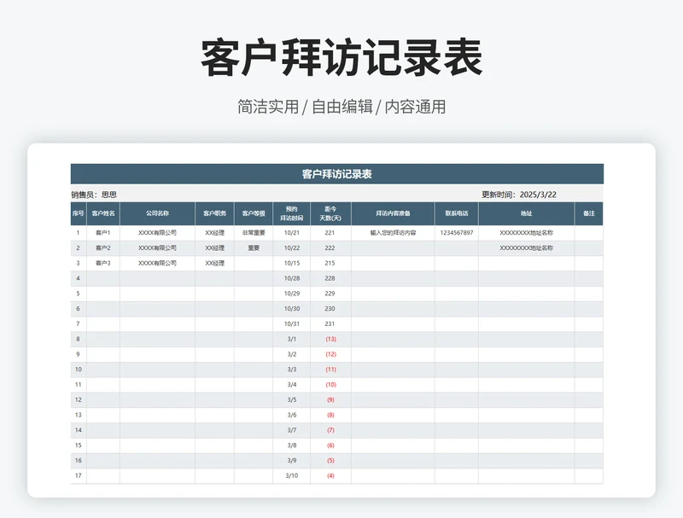The width and height of the screenshot is (683, 518).
Task: Click the red (13) days cell
Action: [x=330, y=339]
